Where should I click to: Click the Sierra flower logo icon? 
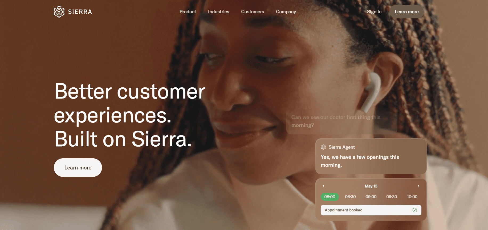click(x=59, y=12)
